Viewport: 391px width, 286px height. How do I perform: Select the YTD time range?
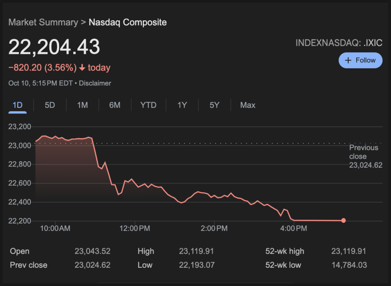coord(148,105)
